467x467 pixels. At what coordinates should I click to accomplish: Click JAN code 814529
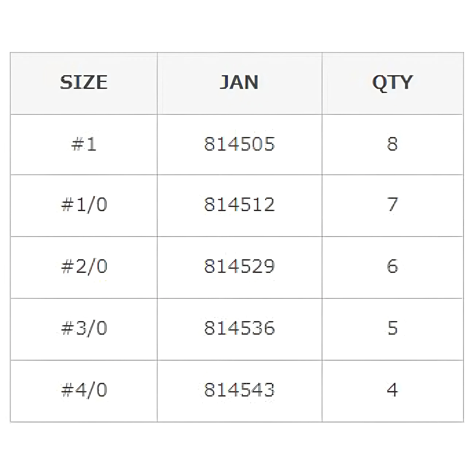(x=239, y=266)
